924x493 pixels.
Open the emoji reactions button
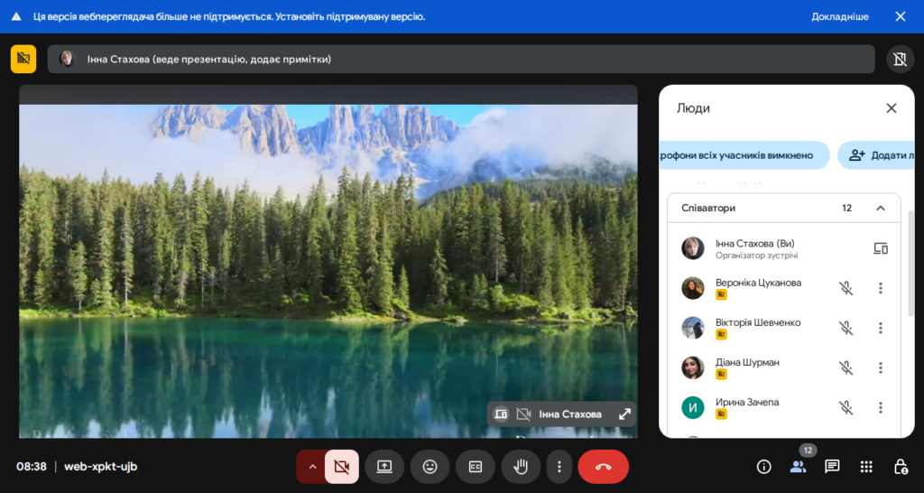pyautogui.click(x=430, y=467)
